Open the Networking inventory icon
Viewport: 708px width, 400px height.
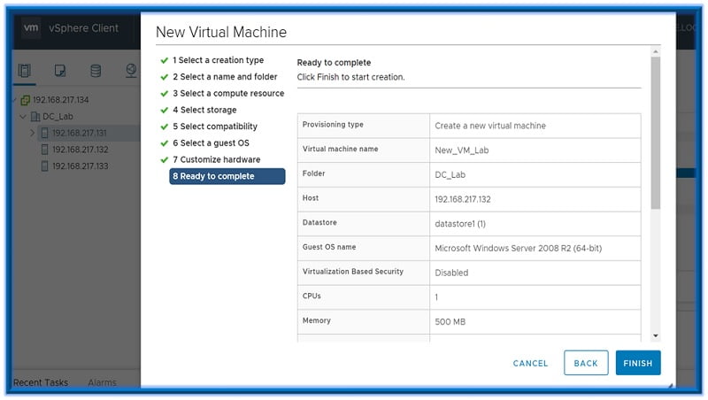131,71
